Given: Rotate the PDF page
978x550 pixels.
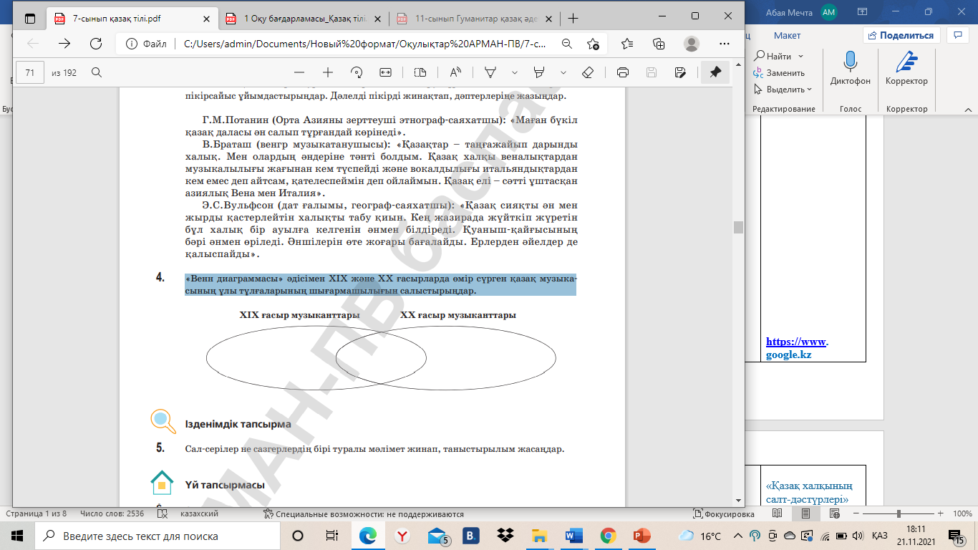Looking at the screenshot, I should [x=357, y=72].
